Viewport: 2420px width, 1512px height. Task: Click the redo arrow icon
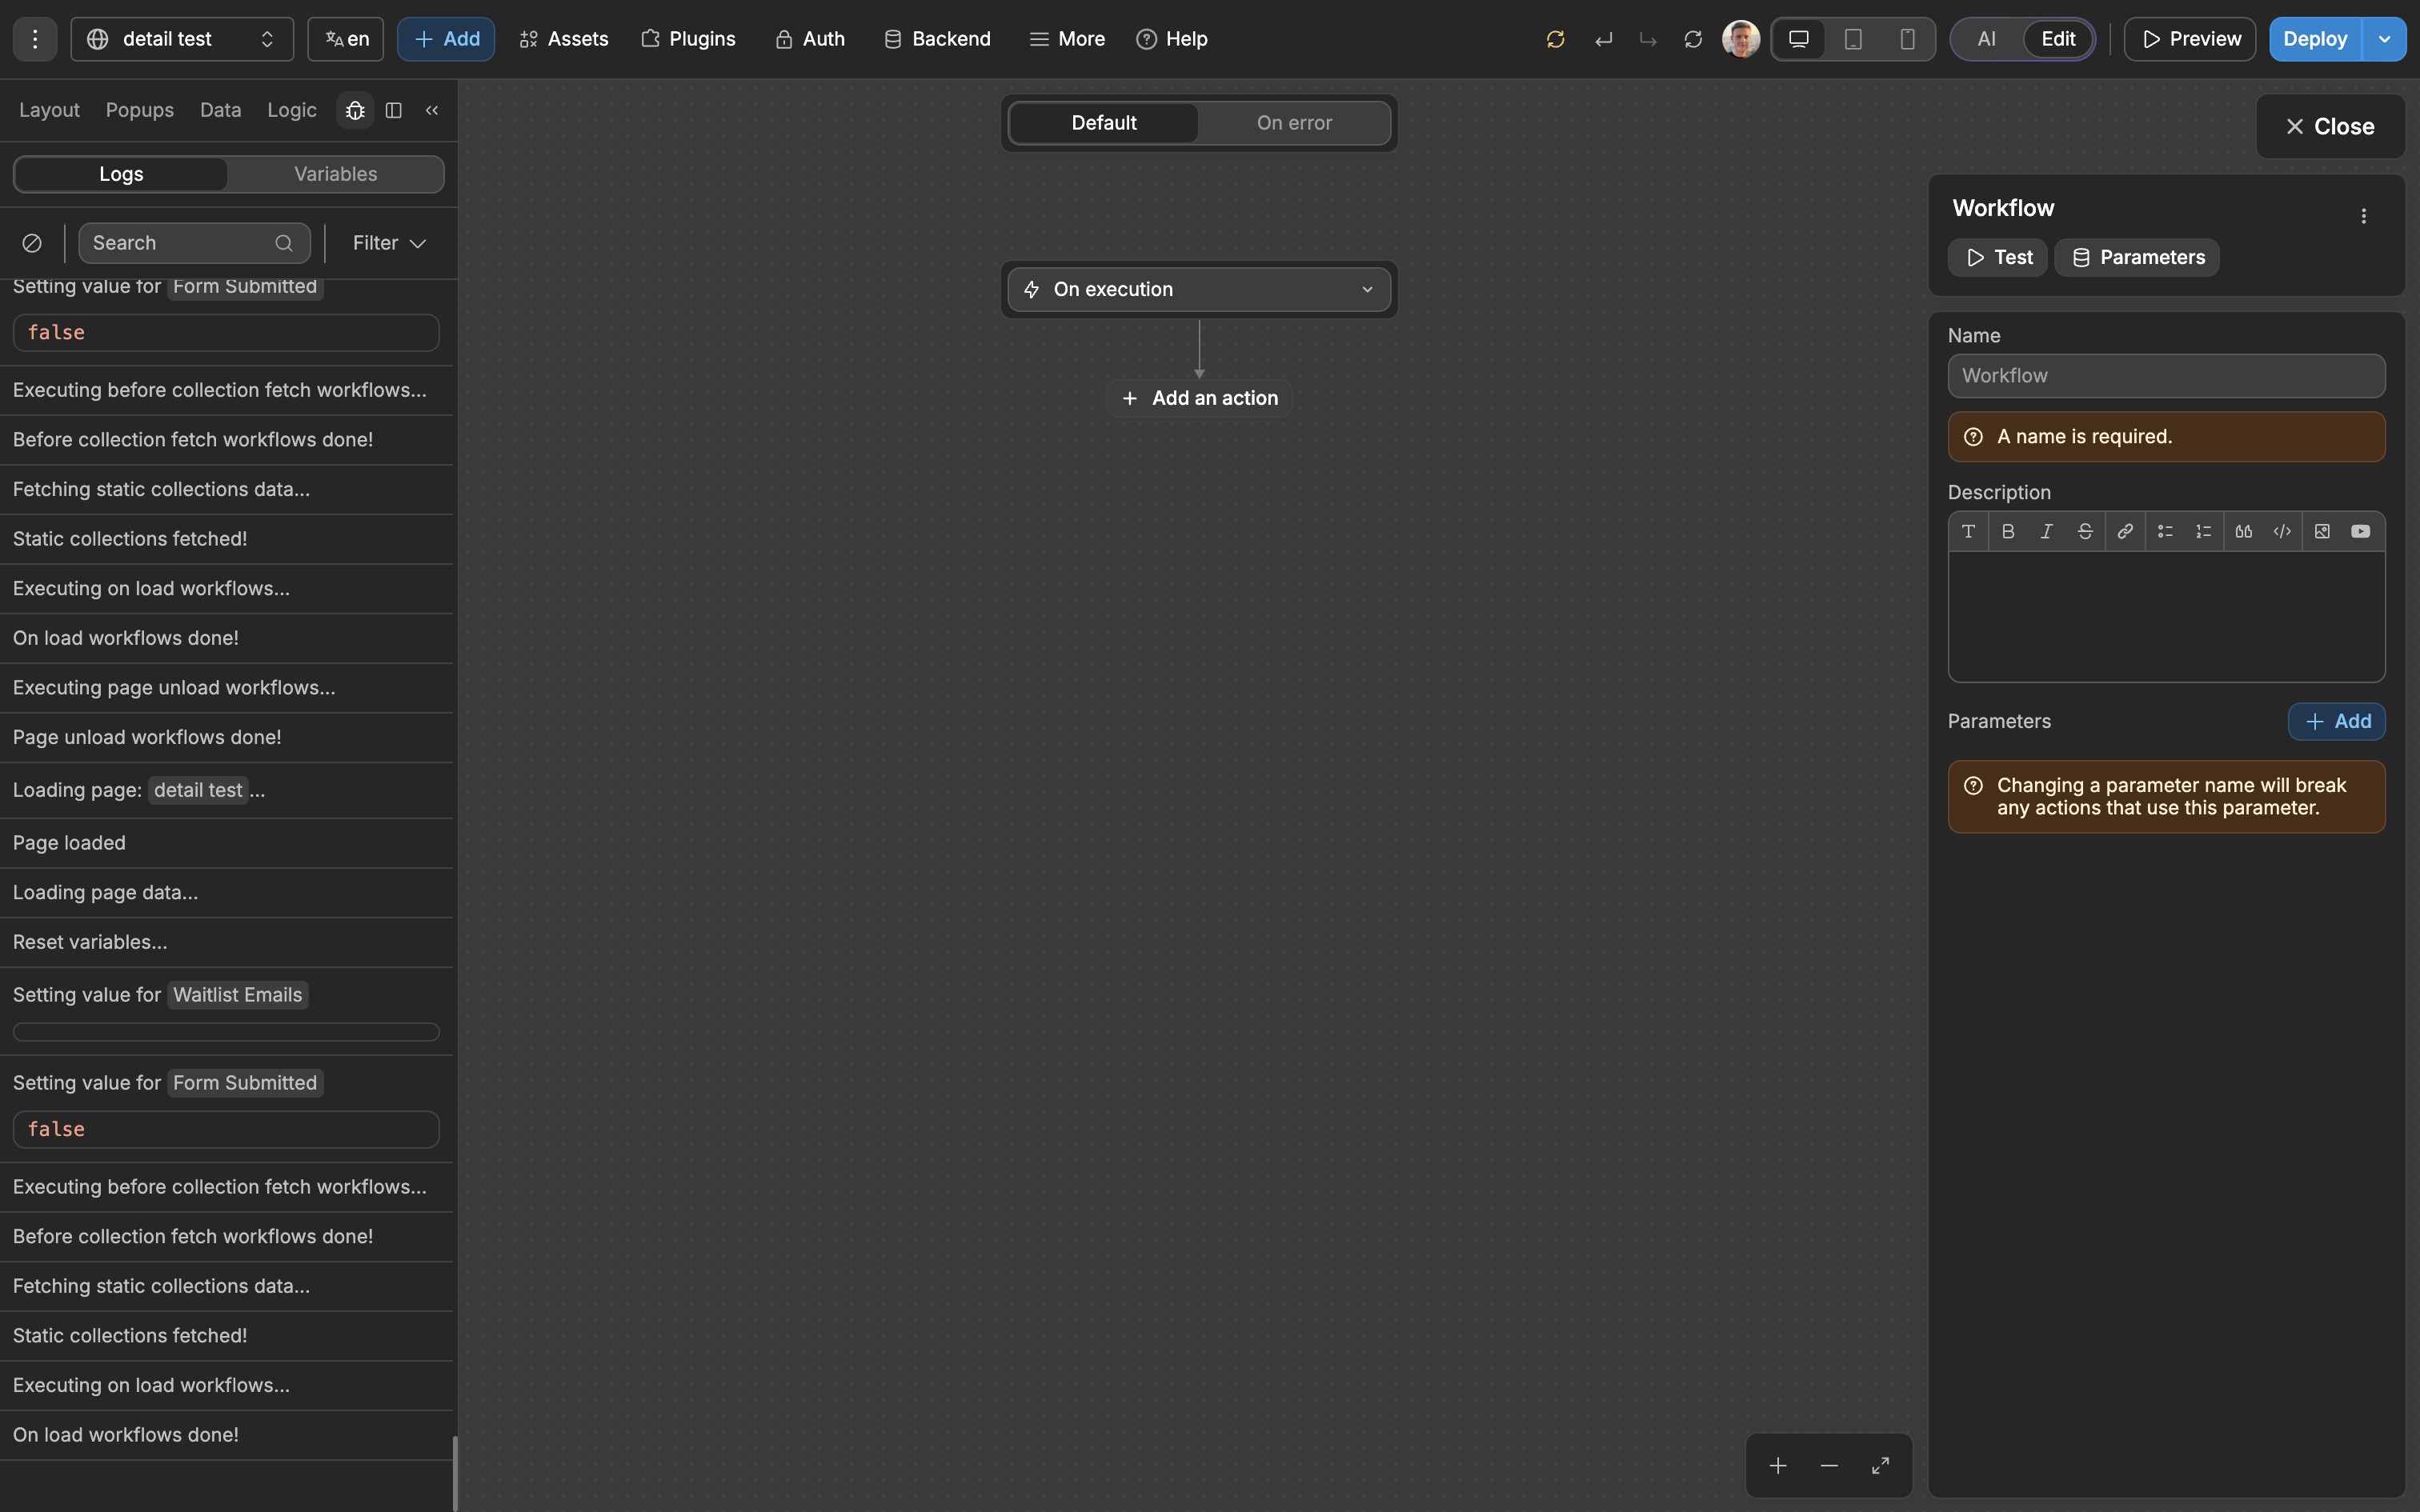[1648, 39]
